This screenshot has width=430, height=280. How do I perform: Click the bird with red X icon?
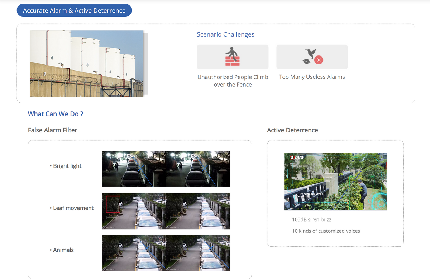pyautogui.click(x=312, y=57)
